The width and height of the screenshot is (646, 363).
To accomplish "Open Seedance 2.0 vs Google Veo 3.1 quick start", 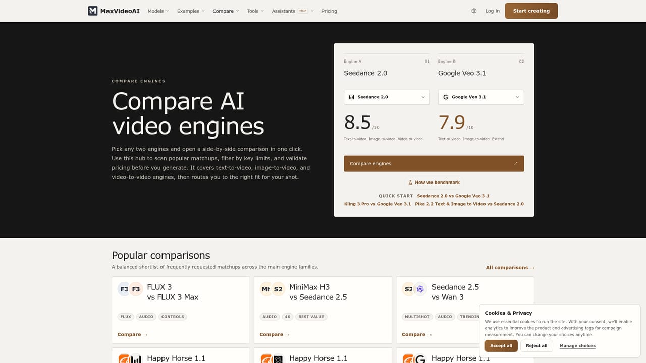I will [x=453, y=196].
